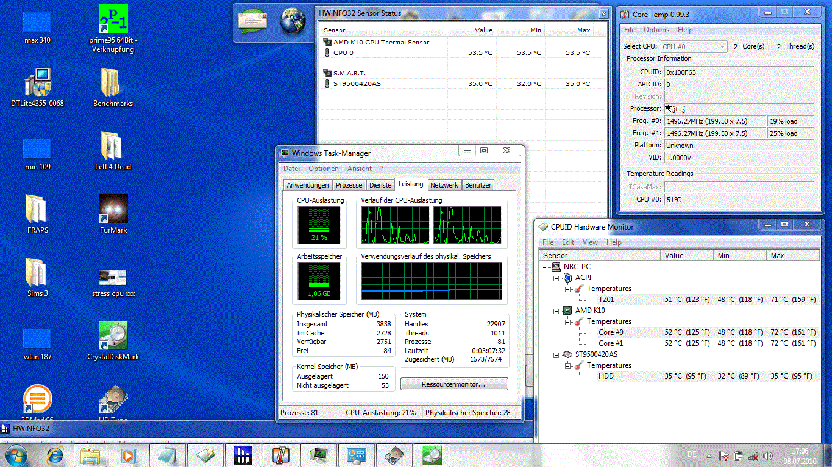The height and width of the screenshot is (467, 832).
Task: Open the Datei menu in Task-Manager
Action: click(291, 169)
